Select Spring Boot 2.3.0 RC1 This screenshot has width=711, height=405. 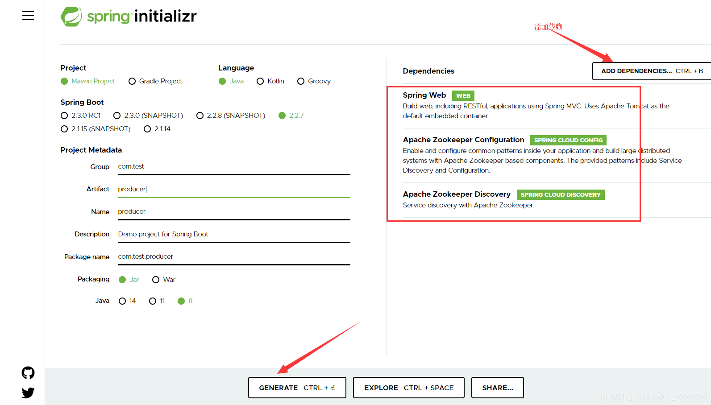pyautogui.click(x=81, y=116)
